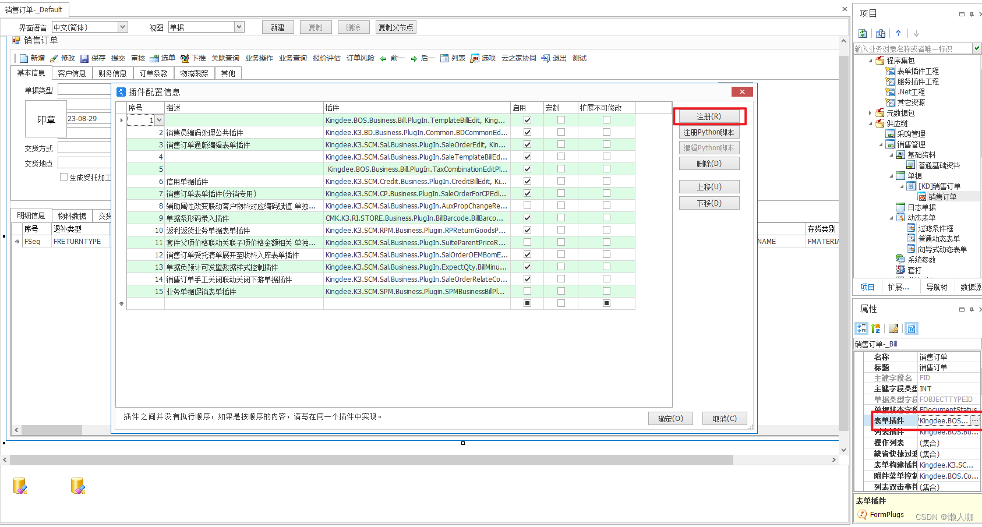Collapse the 销售管理 tree node

(881, 144)
